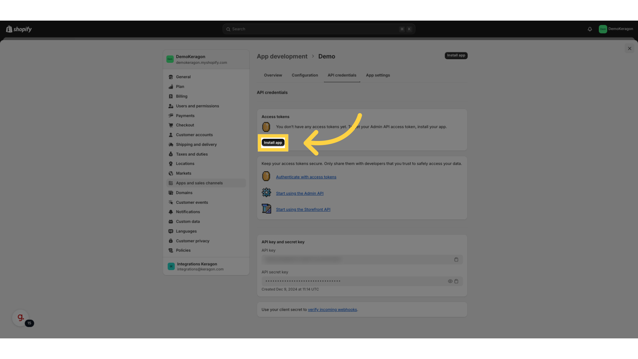Image resolution: width=638 pixels, height=359 pixels.
Task: Open the General settings page
Action: click(x=183, y=77)
